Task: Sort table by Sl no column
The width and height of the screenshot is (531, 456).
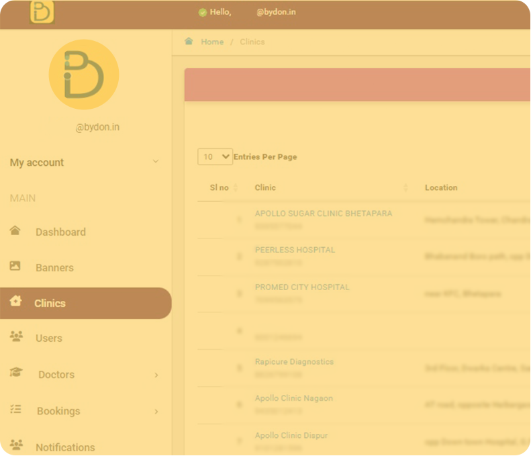Action: coord(219,188)
